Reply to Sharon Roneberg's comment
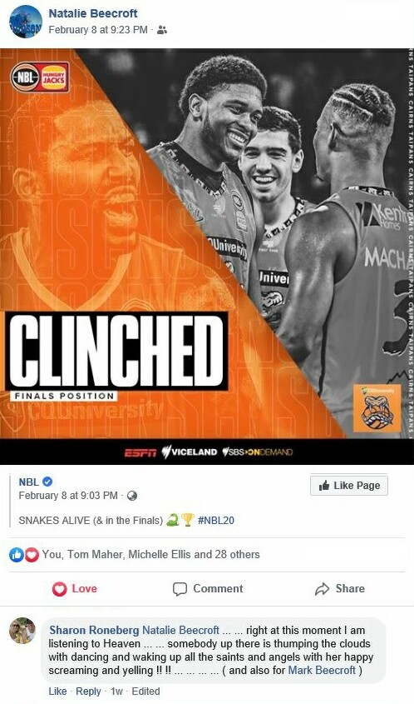 [88, 691]
